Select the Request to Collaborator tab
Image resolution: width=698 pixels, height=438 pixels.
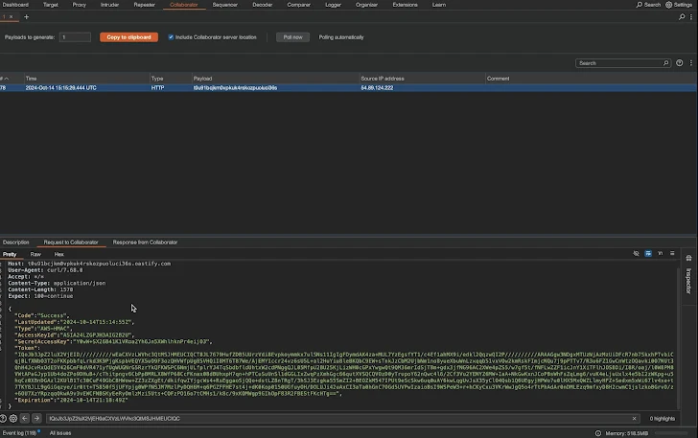pyautogui.click(x=71, y=242)
